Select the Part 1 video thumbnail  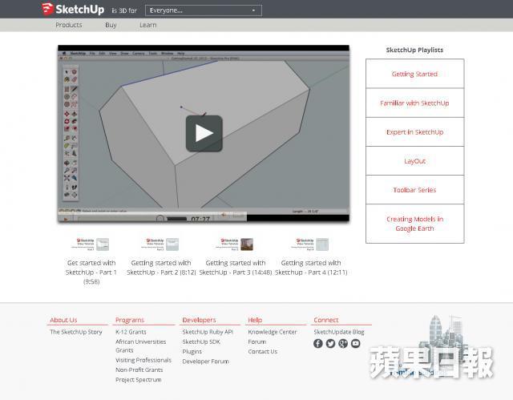click(91, 244)
